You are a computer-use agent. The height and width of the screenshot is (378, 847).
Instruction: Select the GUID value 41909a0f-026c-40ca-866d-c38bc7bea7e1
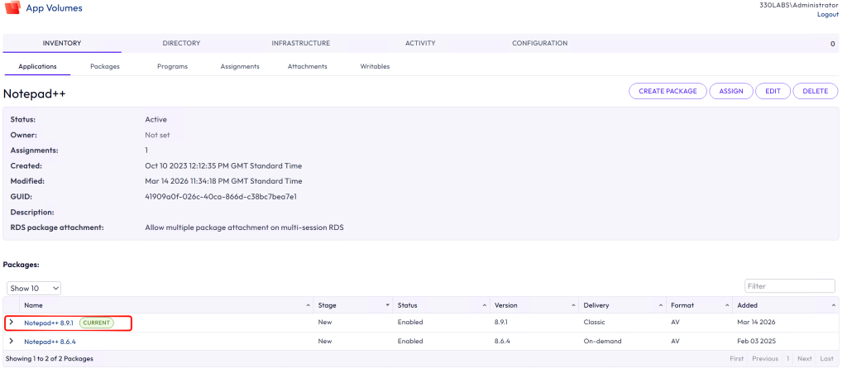(x=221, y=197)
